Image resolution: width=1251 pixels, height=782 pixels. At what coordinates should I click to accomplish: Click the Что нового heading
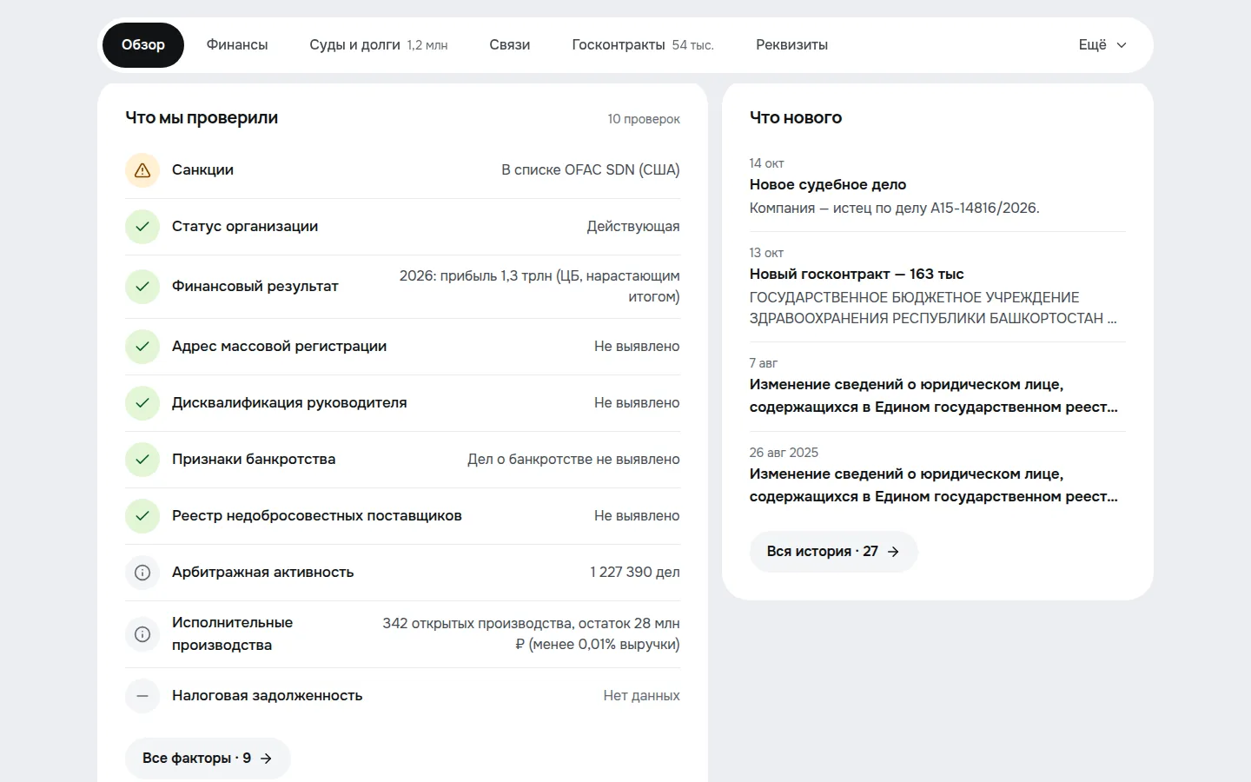point(796,118)
